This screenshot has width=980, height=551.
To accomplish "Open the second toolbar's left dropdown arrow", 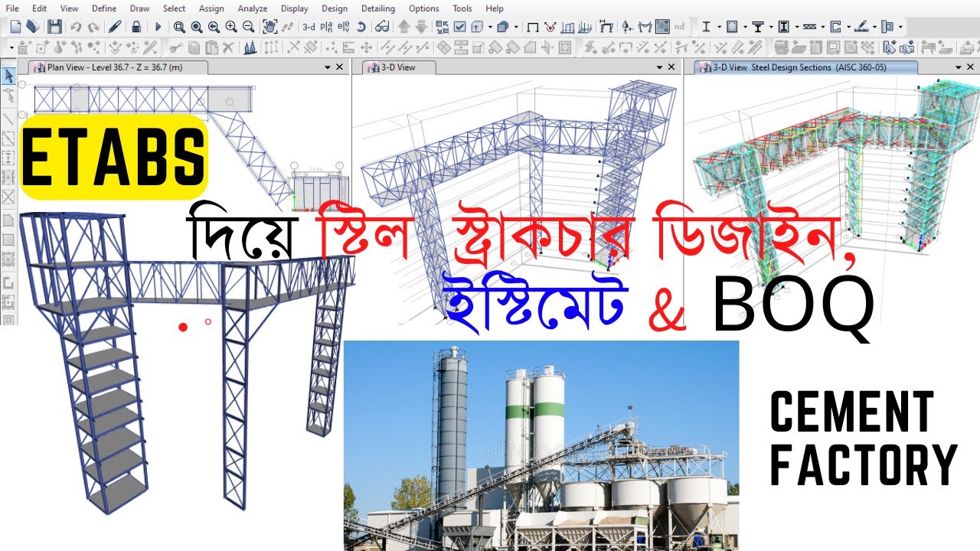I will pyautogui.click(x=11, y=47).
